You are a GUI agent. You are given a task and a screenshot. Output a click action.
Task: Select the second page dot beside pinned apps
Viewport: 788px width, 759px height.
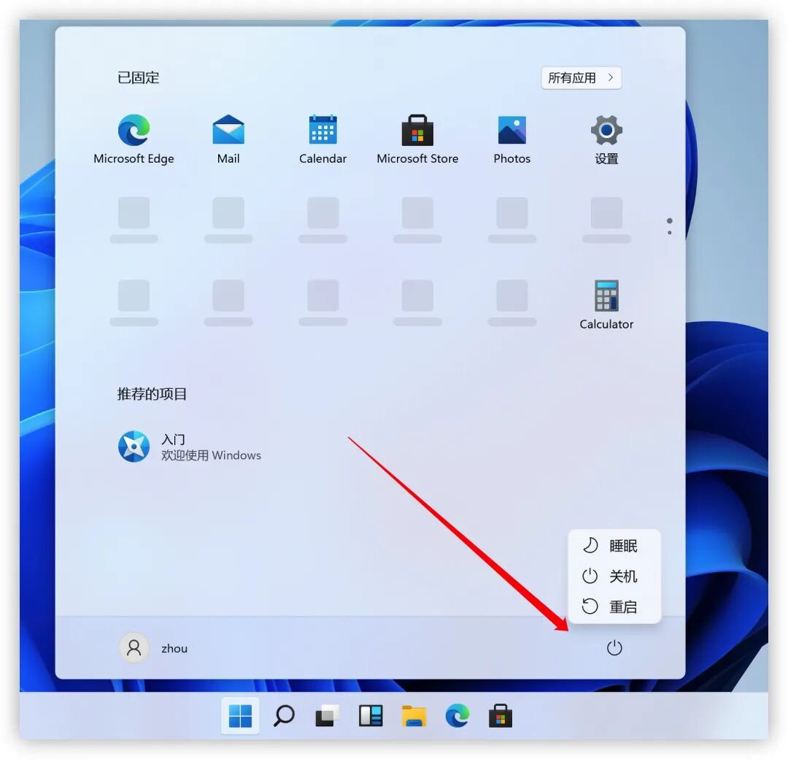pos(669,232)
